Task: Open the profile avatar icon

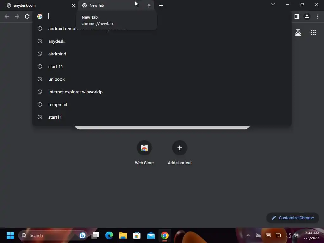Action: pyautogui.click(x=307, y=16)
